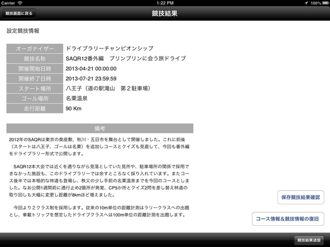The width and height of the screenshot is (330, 247).
Task: Send results with 競技結果送信 button
Action: point(309,240)
